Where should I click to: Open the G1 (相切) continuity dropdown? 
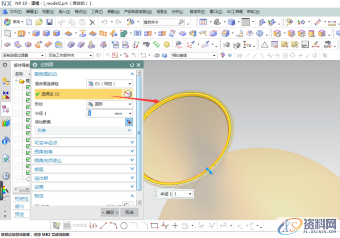coord(109,84)
